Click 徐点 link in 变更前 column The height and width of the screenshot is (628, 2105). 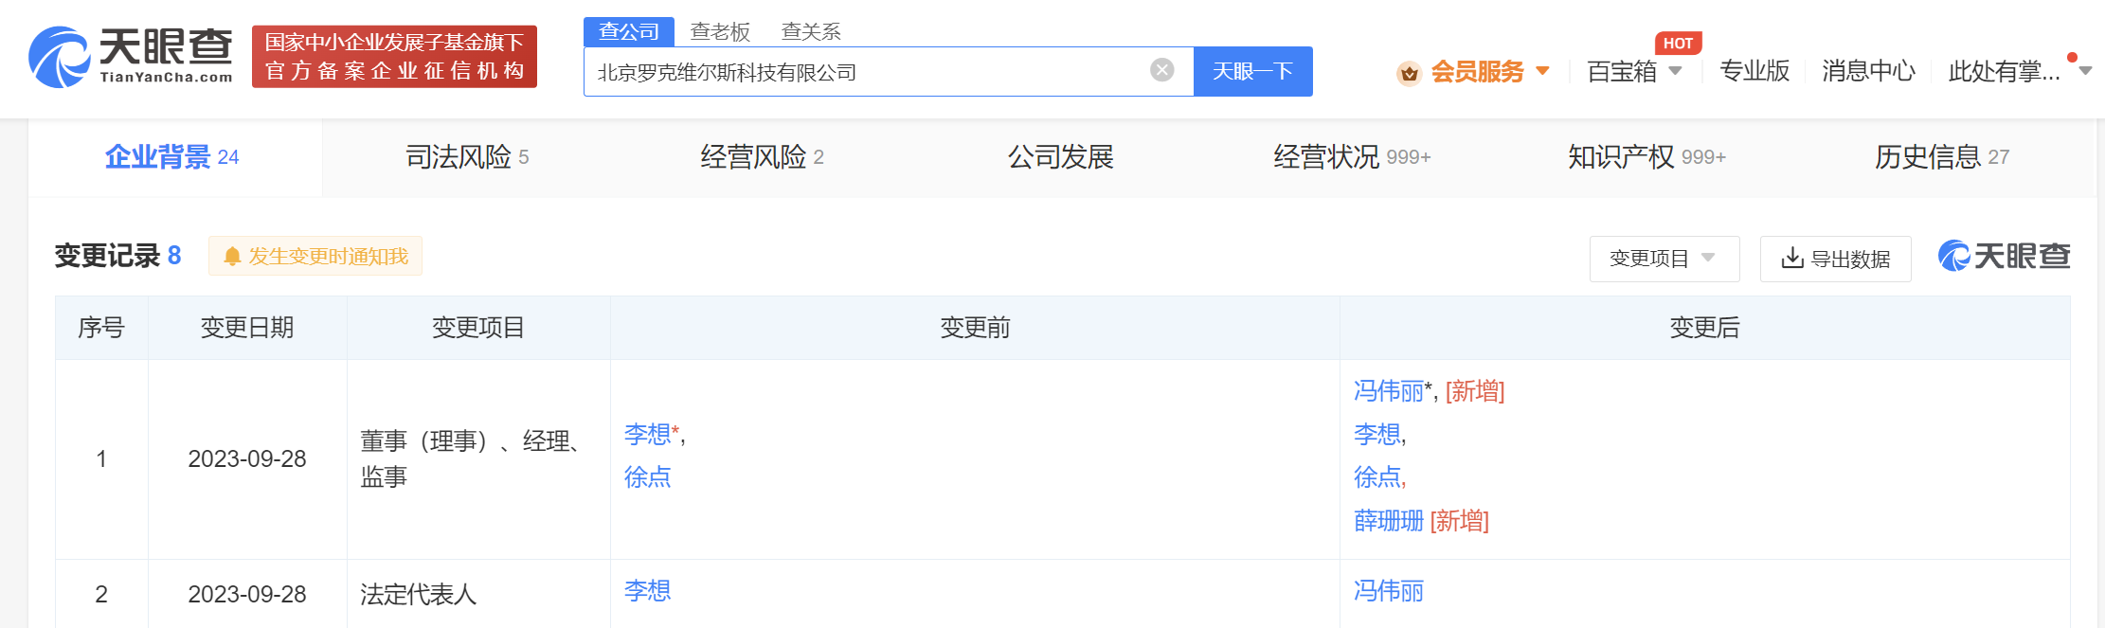[647, 477]
